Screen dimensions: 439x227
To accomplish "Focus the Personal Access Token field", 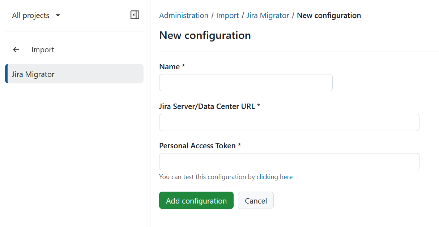I will click(289, 162).
